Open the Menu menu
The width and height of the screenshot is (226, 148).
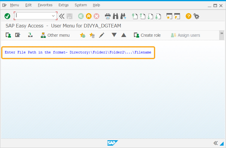click(15, 5)
